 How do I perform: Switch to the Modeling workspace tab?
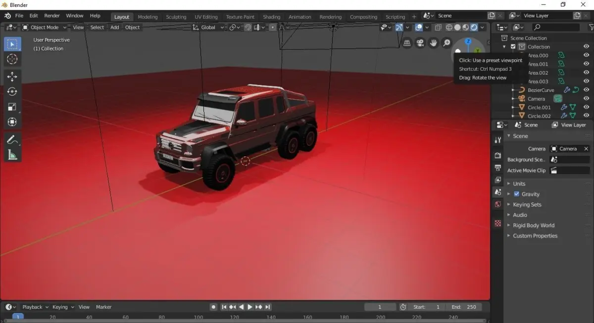[x=148, y=17]
